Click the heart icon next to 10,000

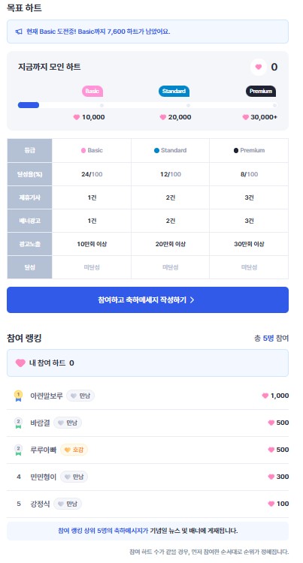[77, 117]
